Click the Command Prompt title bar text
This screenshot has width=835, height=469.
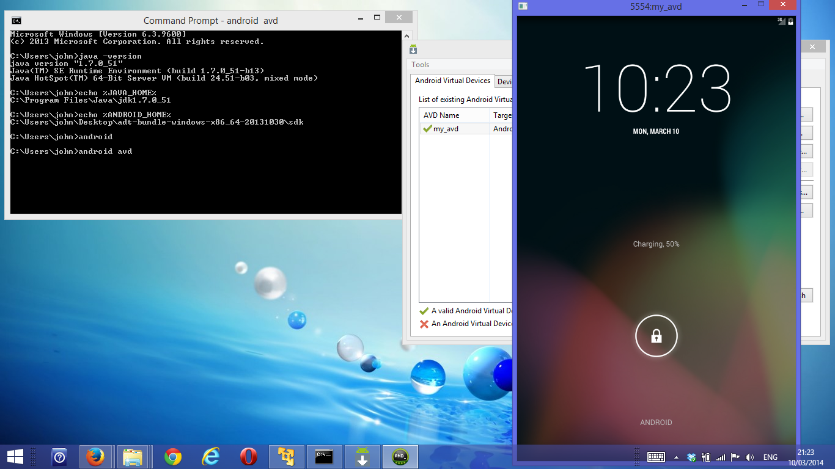click(x=211, y=21)
